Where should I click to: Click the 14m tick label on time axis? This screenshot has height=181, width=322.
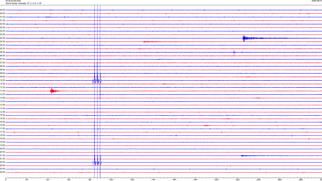pyautogui.click(x=153, y=180)
